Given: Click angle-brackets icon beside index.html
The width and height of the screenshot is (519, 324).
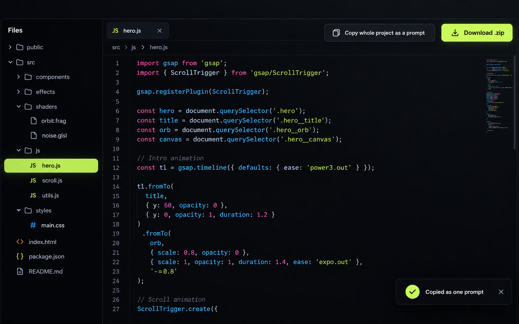Looking at the screenshot, I should click(20, 242).
